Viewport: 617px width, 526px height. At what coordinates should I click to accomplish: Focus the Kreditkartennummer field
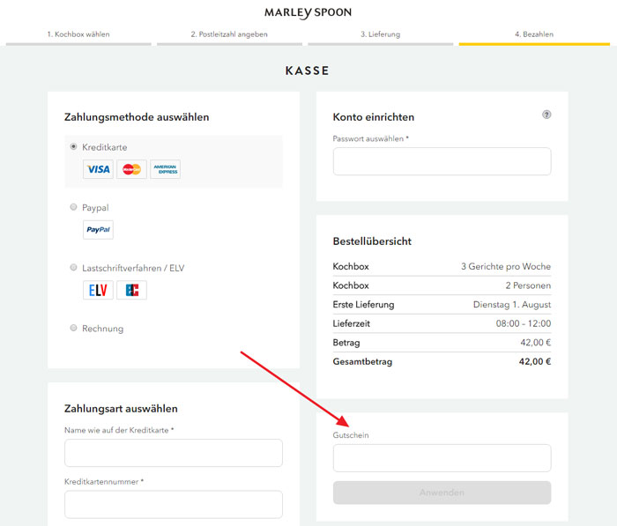click(x=174, y=504)
